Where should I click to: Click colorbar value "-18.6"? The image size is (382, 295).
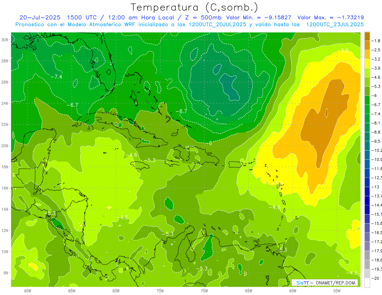[x=377, y=260]
